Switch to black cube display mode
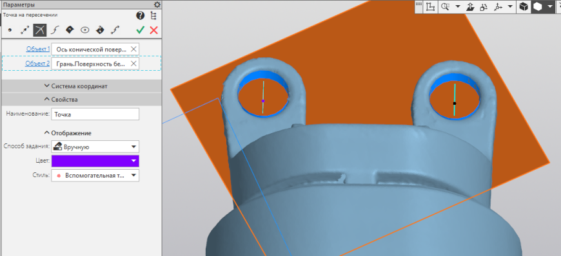Screen dimensions: 561x256 524,7
